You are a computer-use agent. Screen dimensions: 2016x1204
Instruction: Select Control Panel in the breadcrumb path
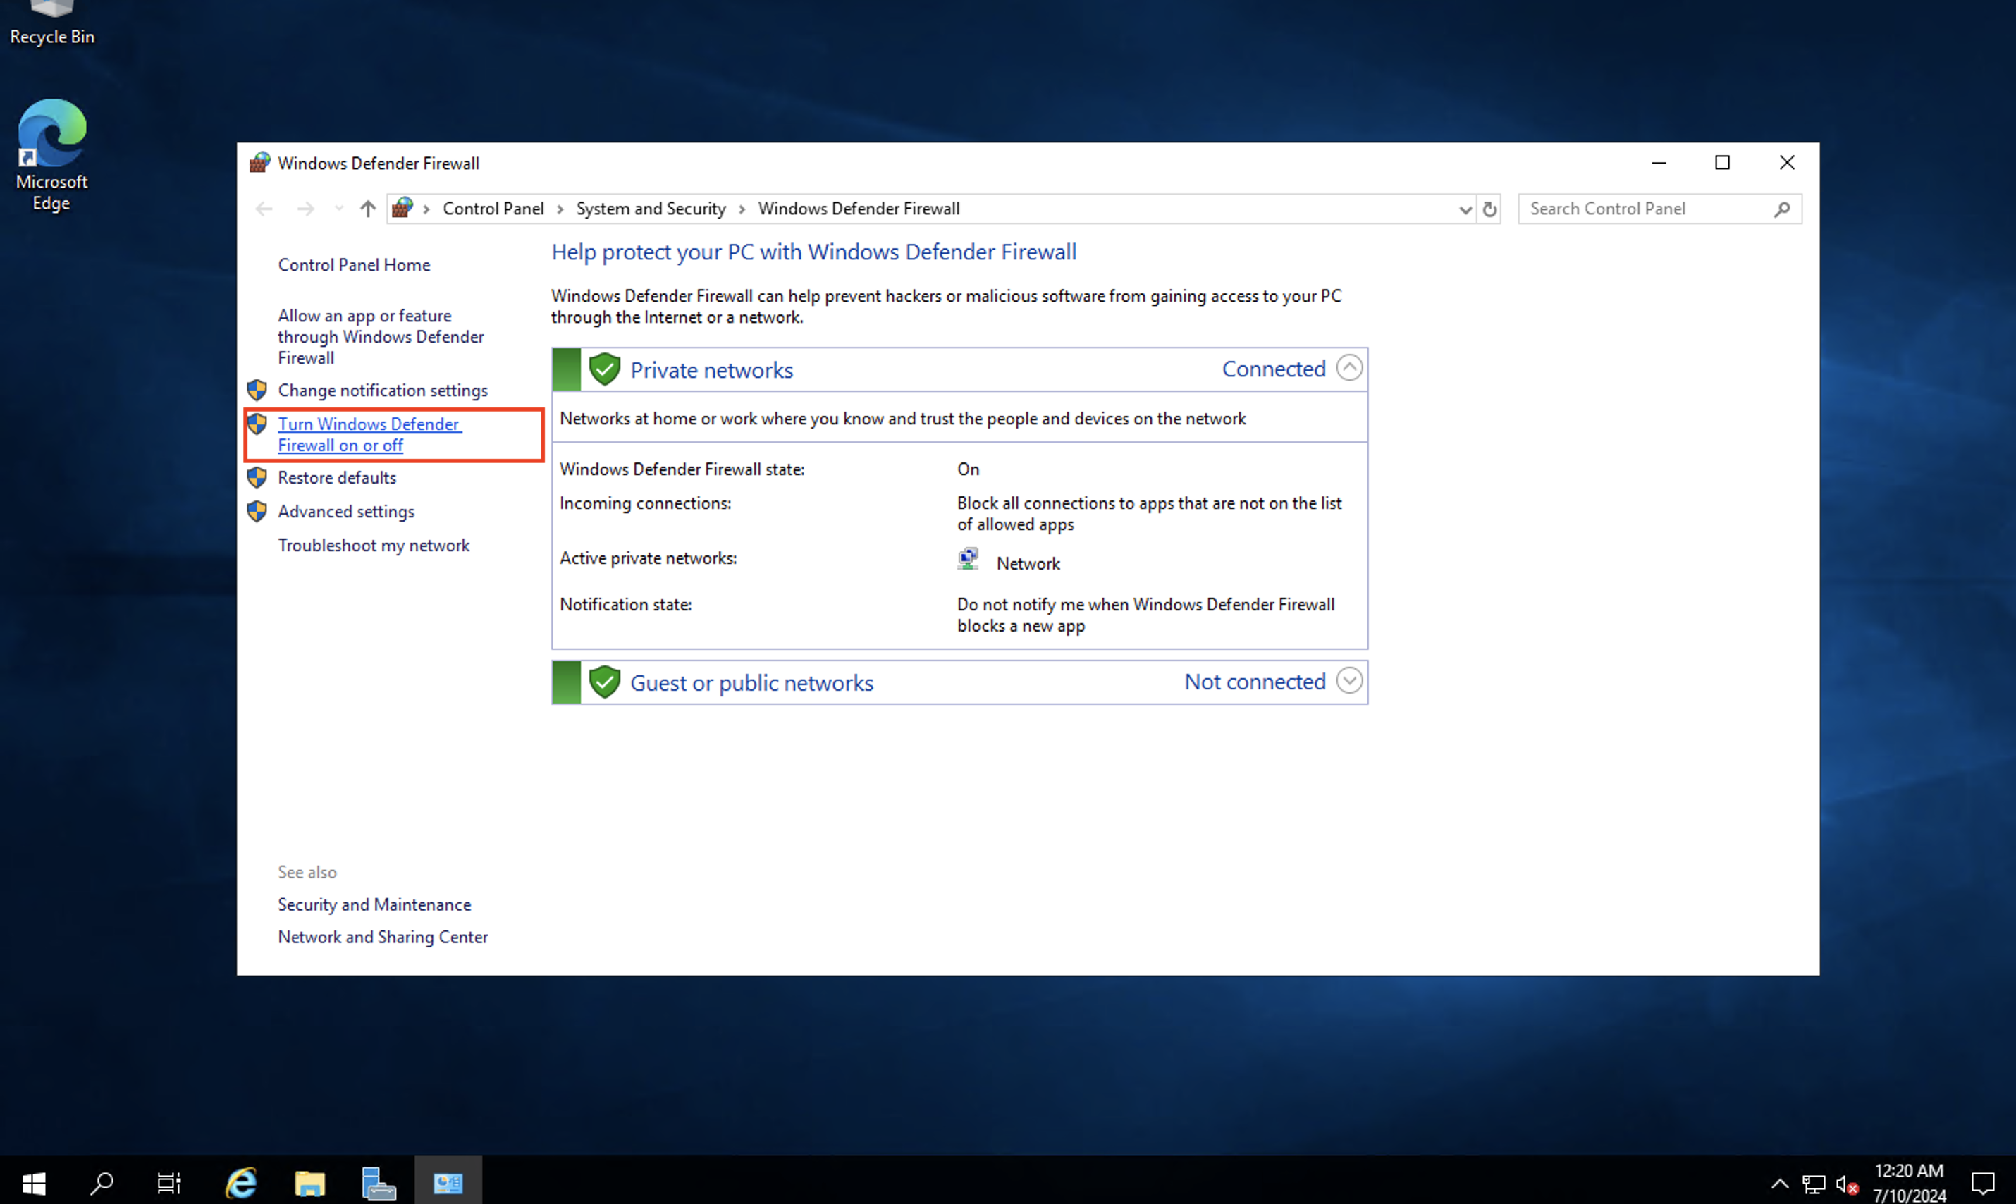coord(493,208)
